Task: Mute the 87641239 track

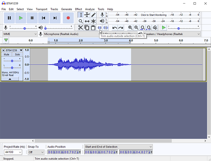Action: click(7, 55)
